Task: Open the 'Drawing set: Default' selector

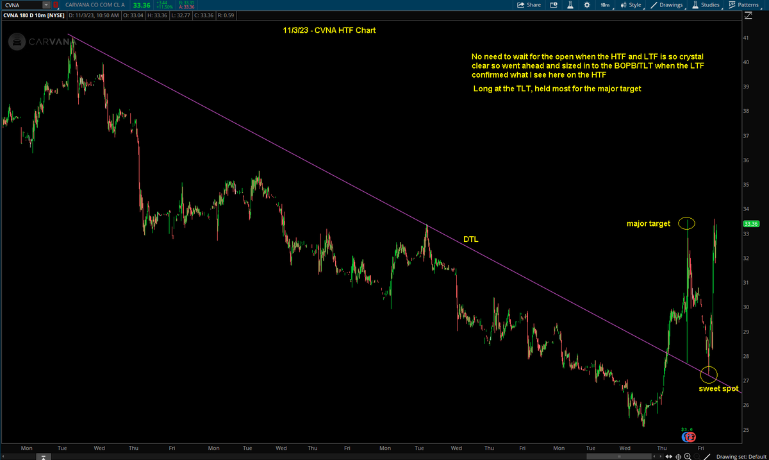Action: pyautogui.click(x=741, y=456)
